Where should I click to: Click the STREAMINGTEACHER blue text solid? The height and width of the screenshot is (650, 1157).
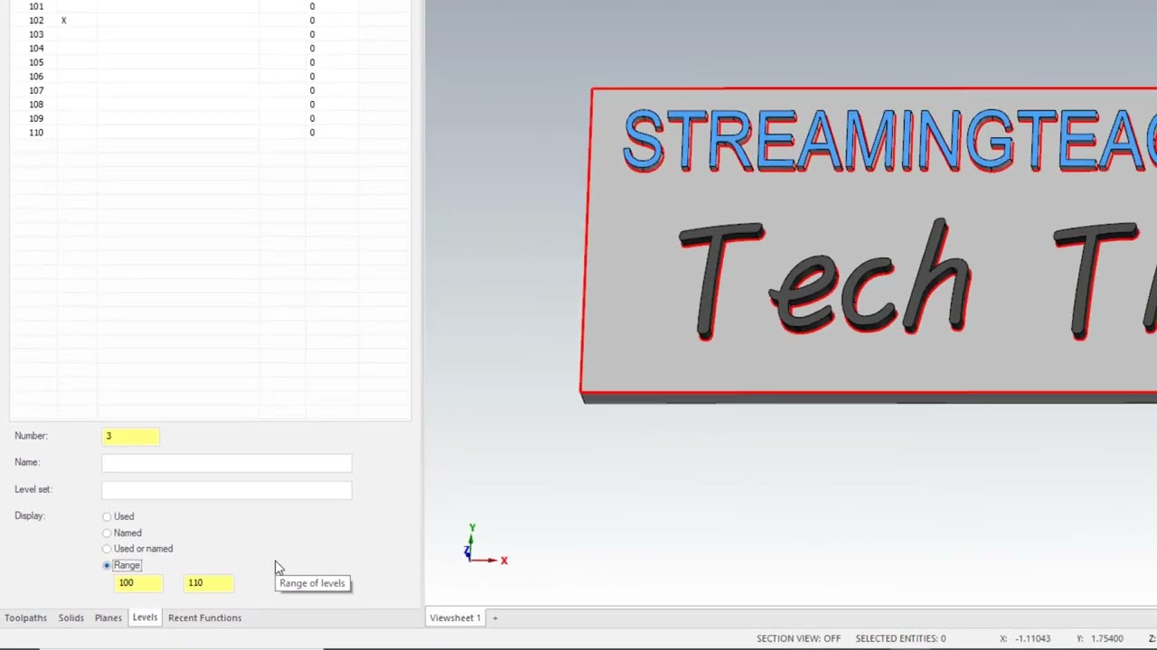[x=889, y=141]
